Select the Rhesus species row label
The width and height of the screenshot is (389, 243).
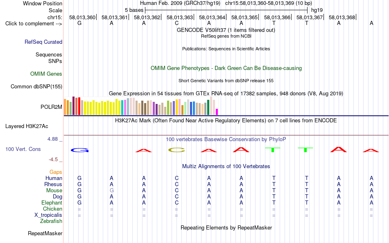pos(53,184)
